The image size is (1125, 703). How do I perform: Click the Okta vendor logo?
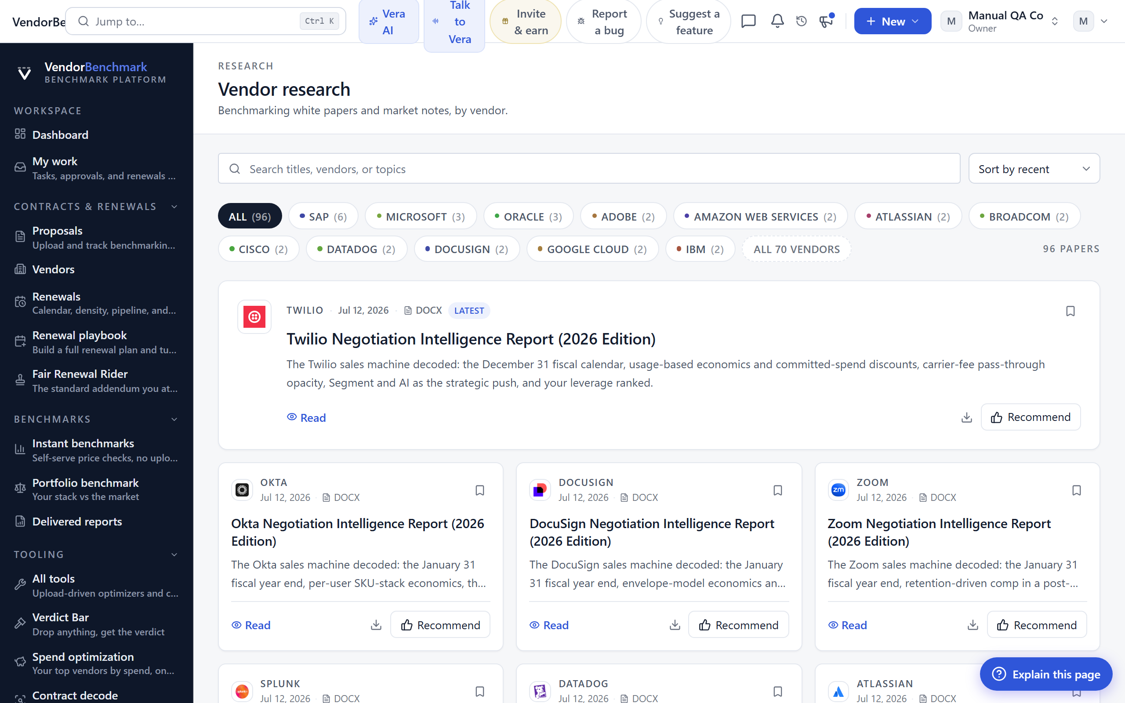pyautogui.click(x=242, y=489)
